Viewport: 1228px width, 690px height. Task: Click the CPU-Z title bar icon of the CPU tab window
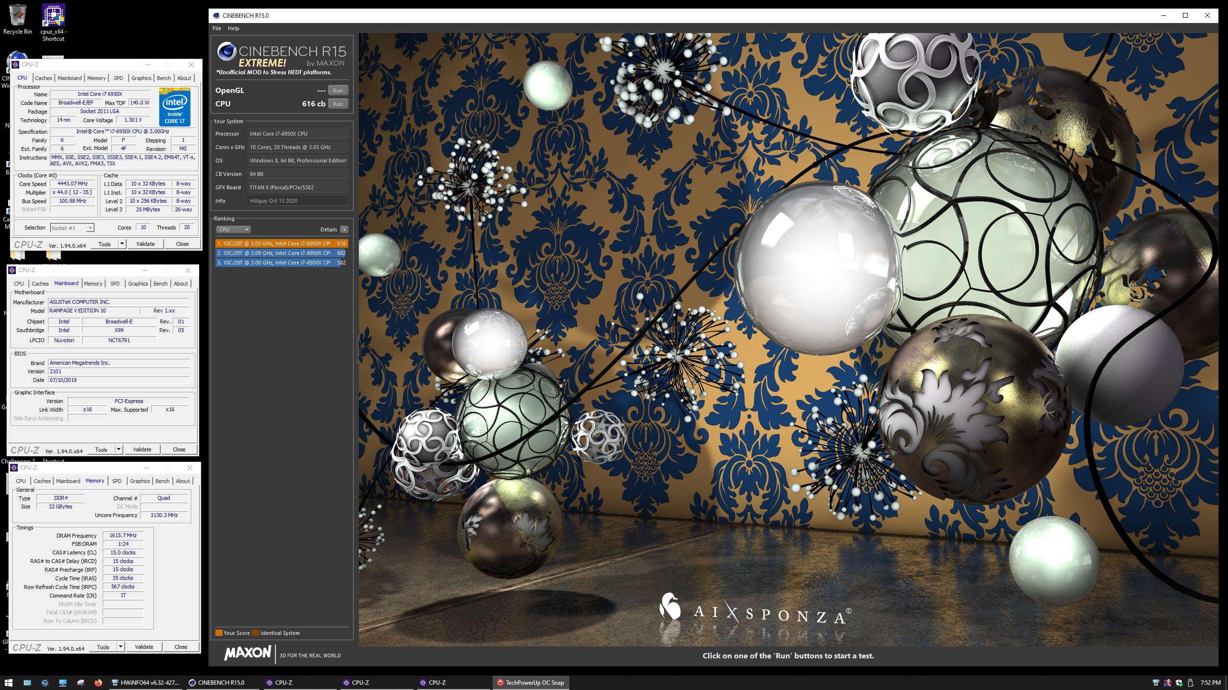[15, 65]
